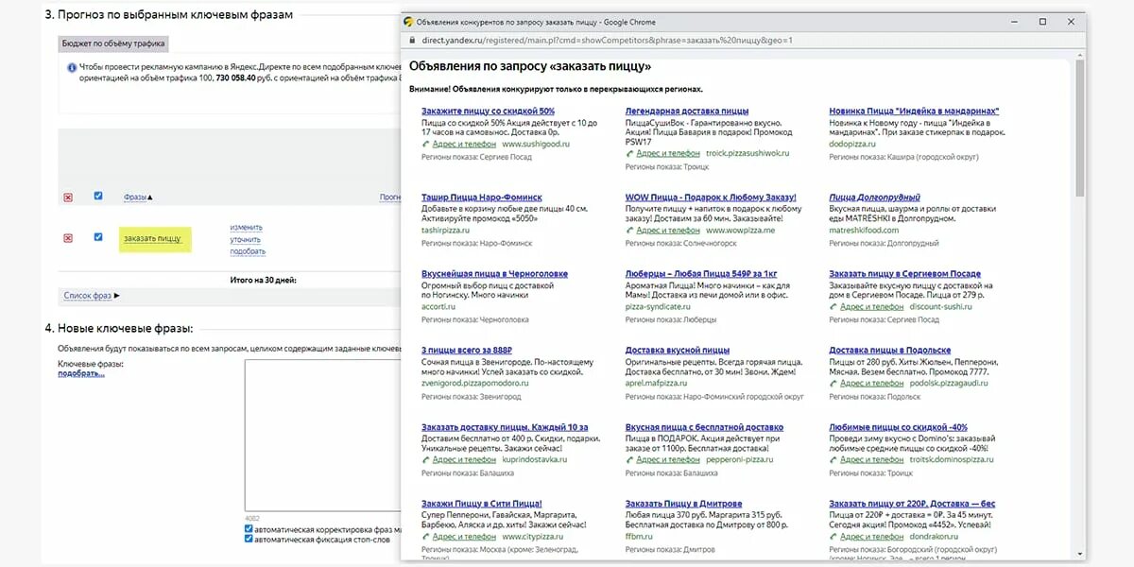Open ad 'Заказать пиццу от 220₽. Доставка — бес'

coord(912,504)
